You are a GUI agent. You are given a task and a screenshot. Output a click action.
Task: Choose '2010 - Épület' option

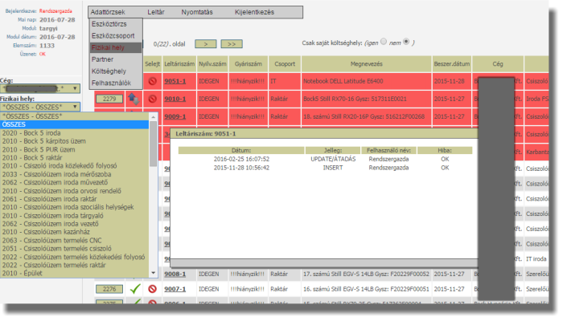click(74, 274)
